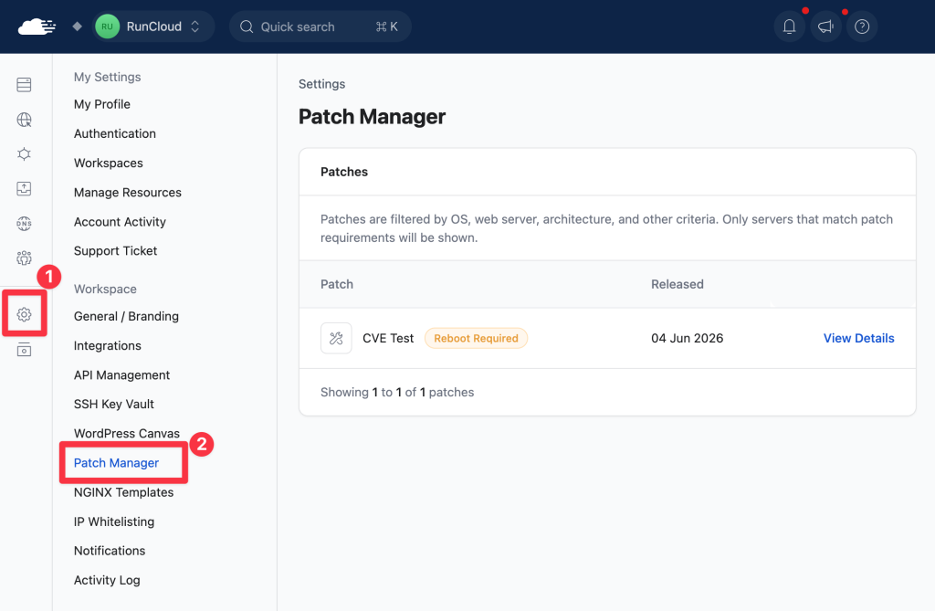Open NGINX Templates

123,492
